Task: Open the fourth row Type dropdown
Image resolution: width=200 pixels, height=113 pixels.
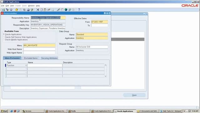Action: click(x=26, y=76)
